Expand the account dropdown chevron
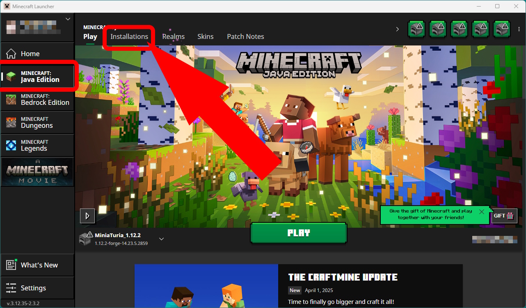This screenshot has height=308, width=526. click(x=68, y=19)
